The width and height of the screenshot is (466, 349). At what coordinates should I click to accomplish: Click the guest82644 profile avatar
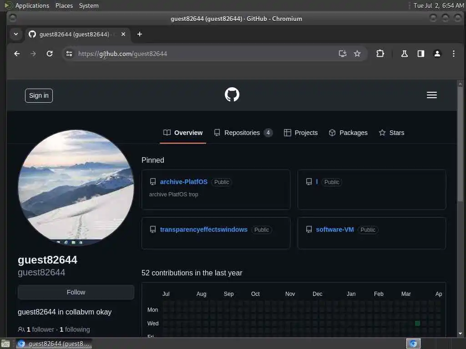[x=76, y=188]
